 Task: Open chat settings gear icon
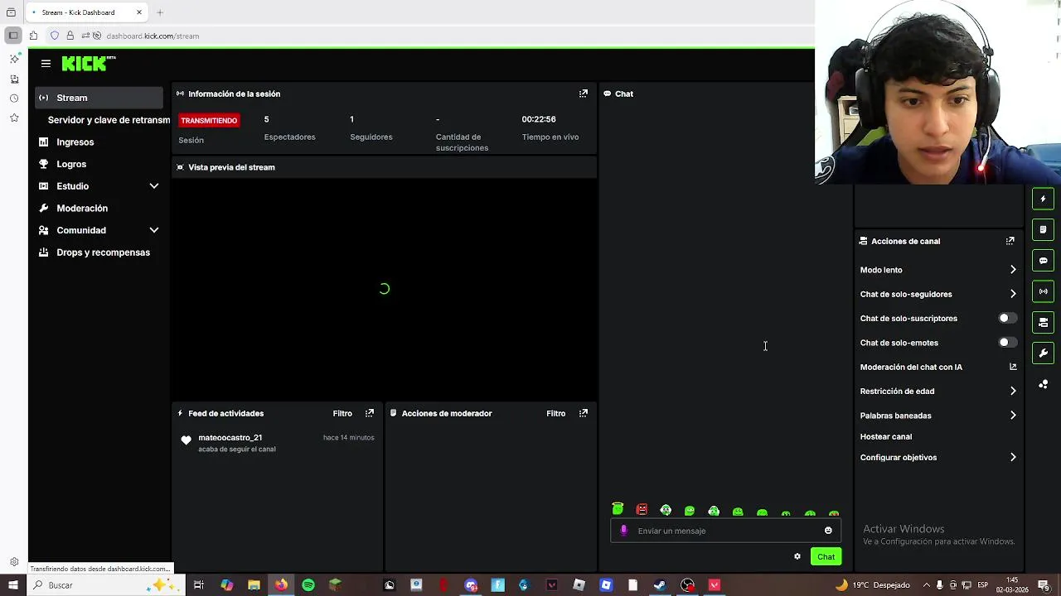click(x=797, y=556)
